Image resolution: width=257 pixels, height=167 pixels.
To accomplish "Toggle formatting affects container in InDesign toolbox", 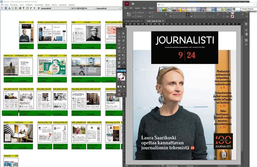I will [119, 83].
